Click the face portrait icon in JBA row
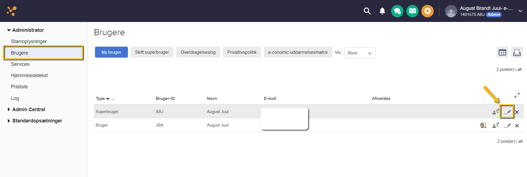Screen dimensions: 527x177 point(483,125)
